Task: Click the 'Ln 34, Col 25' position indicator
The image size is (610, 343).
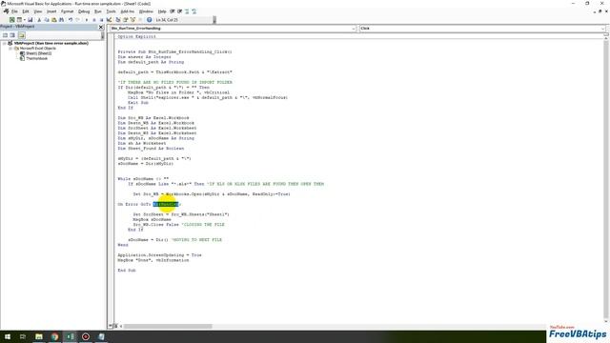Action: click(167, 20)
